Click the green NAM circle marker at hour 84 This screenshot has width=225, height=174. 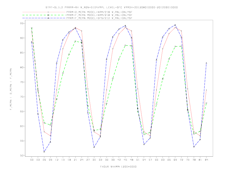(x=206, y=103)
